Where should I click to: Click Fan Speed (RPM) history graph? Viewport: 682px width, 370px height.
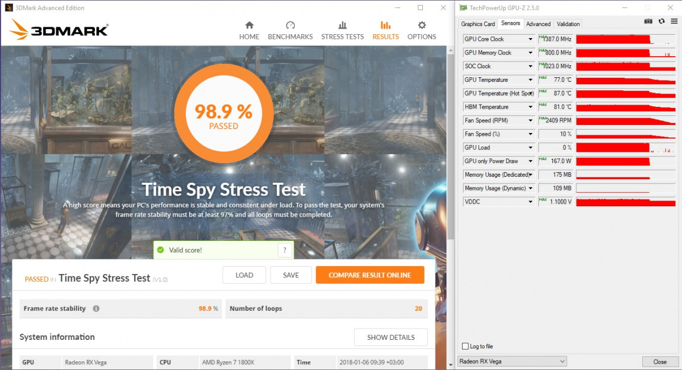[x=626, y=120]
